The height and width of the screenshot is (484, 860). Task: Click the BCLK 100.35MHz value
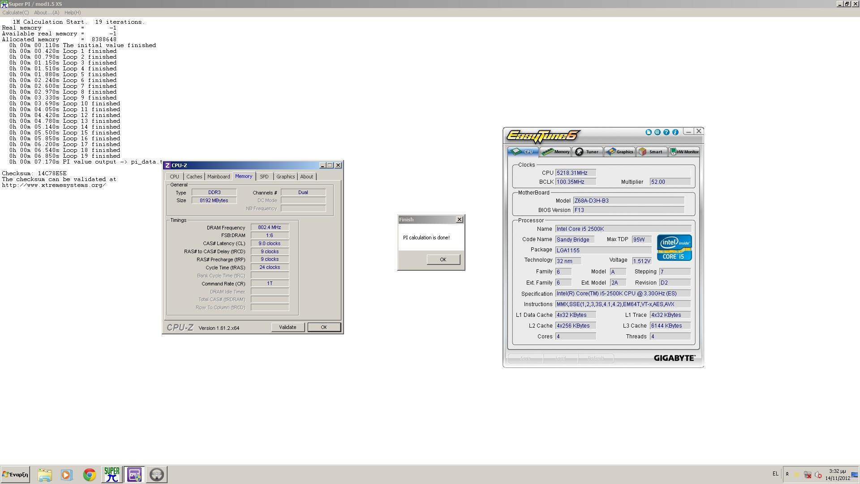(x=575, y=182)
